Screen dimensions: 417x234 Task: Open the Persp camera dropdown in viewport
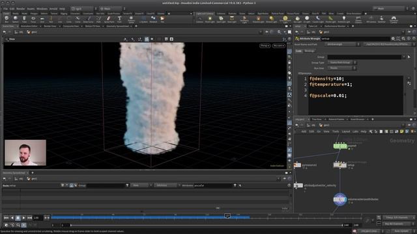[x=265, y=45]
